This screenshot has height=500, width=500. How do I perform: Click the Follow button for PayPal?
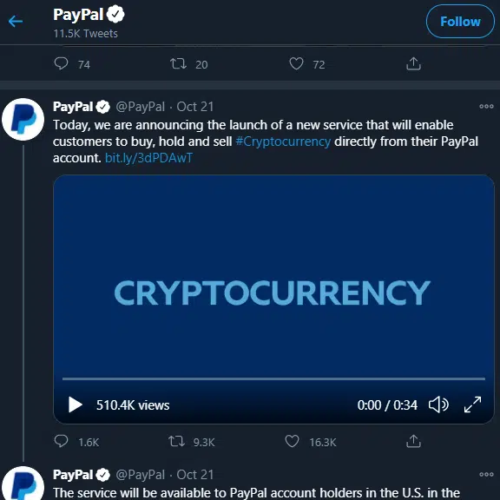[460, 22]
